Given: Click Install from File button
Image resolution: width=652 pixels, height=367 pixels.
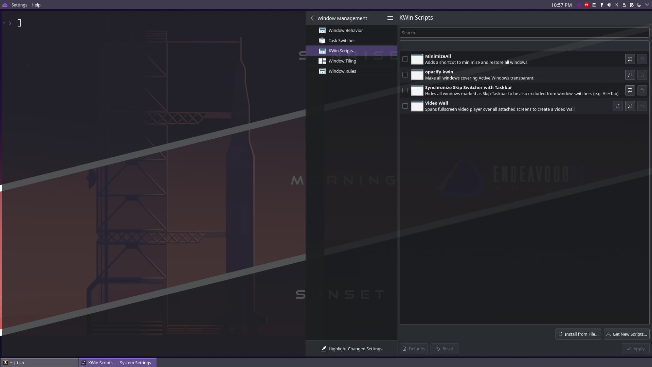Looking at the screenshot, I should tap(578, 334).
